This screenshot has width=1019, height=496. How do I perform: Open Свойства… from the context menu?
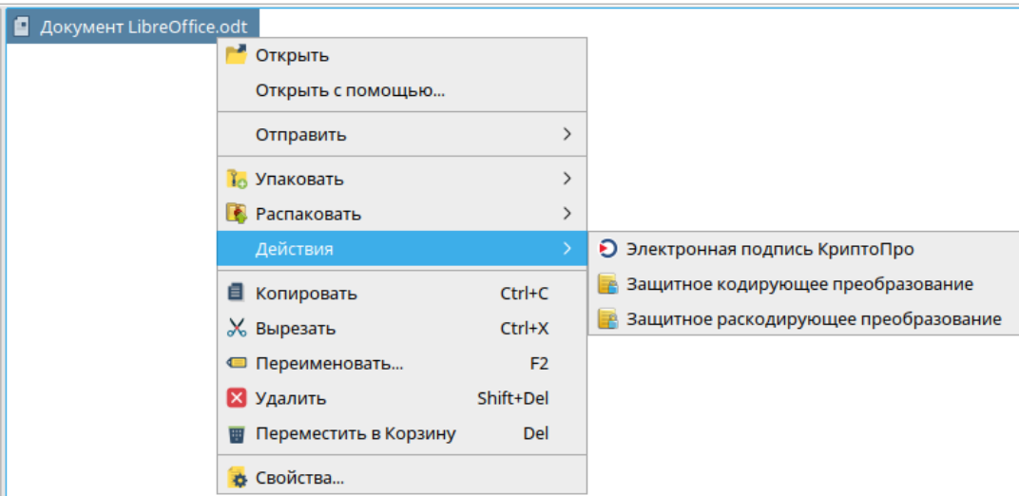coord(402,479)
